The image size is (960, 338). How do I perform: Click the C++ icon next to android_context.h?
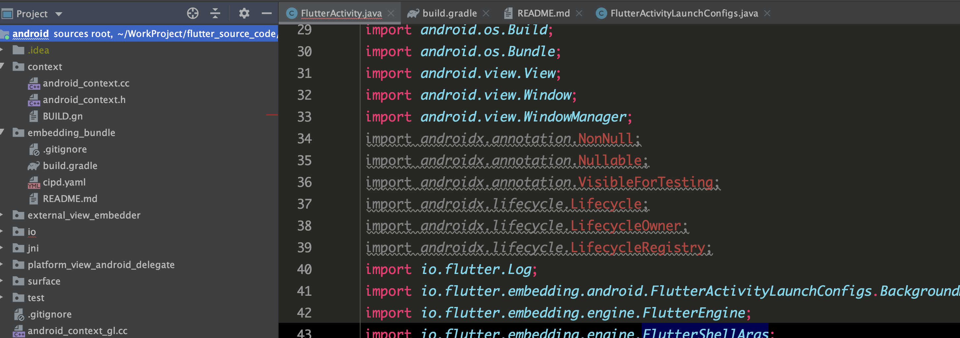coord(34,99)
